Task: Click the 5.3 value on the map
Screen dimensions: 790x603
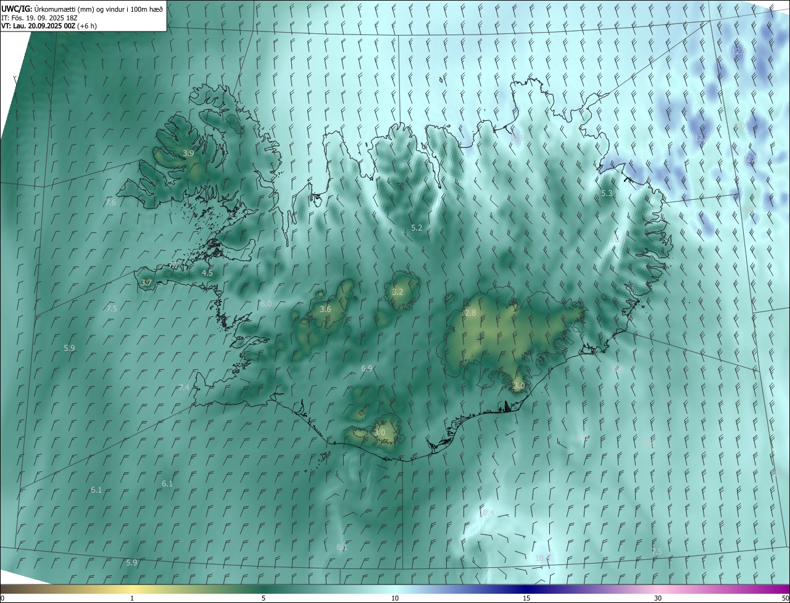Action: pos(607,193)
